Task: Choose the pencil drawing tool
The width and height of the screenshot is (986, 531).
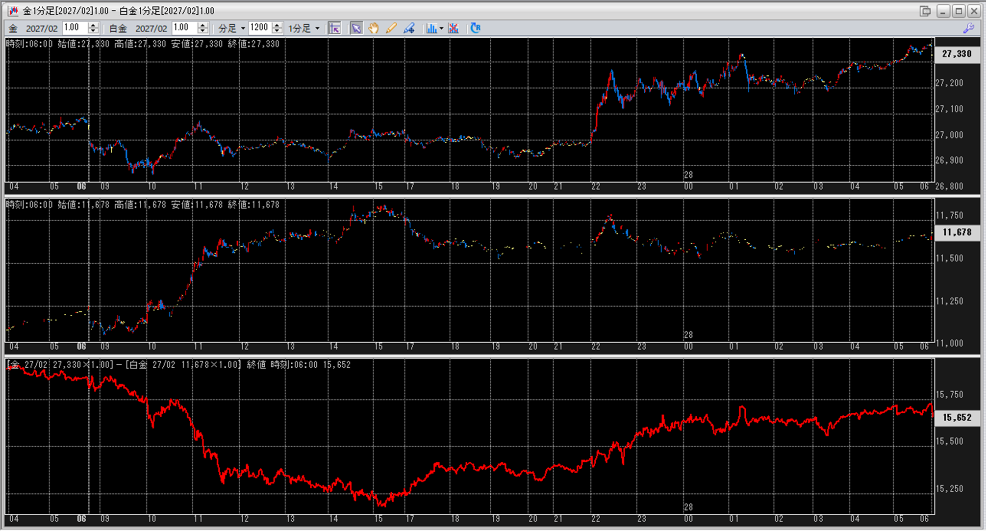Action: 391,28
